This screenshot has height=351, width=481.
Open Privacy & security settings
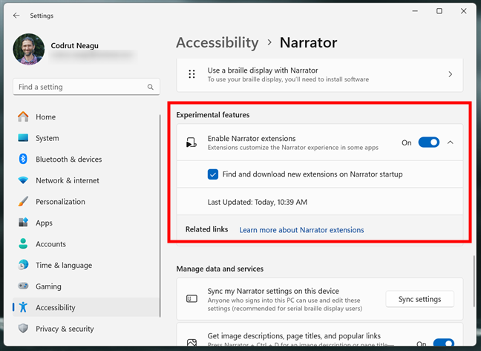(x=86, y=329)
